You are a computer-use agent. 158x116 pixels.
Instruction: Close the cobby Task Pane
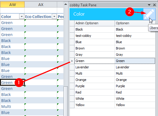pyautogui.click(x=154, y=5)
